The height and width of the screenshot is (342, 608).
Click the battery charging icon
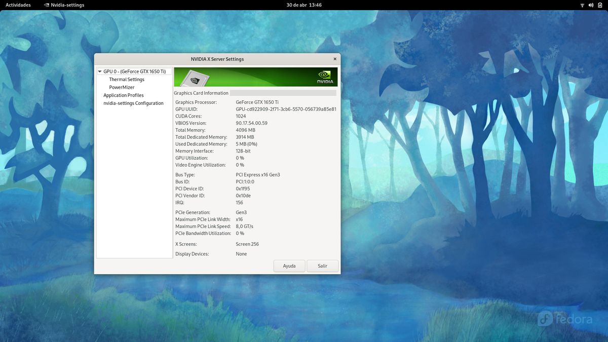coord(599,5)
